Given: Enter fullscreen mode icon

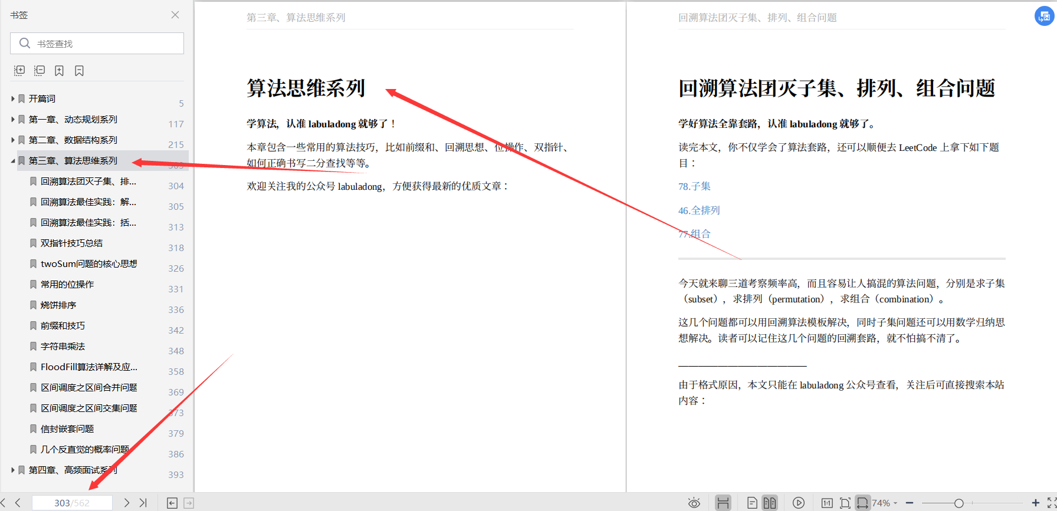Looking at the screenshot, I should [x=1052, y=503].
